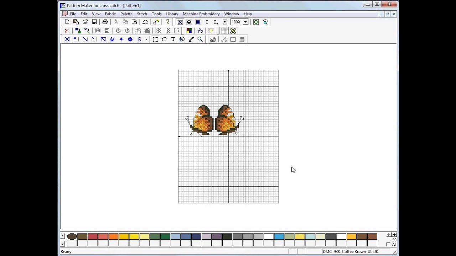The width and height of the screenshot is (456, 256).
Task: Open the Edit menu
Action: click(x=84, y=14)
